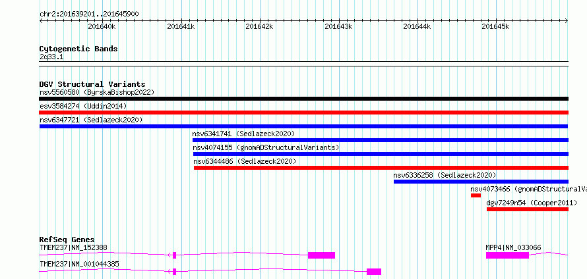Select the TMEM237|NM_152388 gene label

[73, 247]
